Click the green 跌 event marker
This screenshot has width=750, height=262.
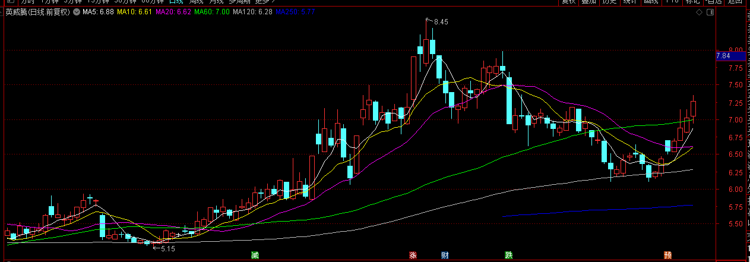(508, 255)
